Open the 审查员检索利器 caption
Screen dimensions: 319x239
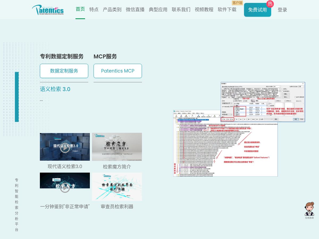[x=117, y=206]
